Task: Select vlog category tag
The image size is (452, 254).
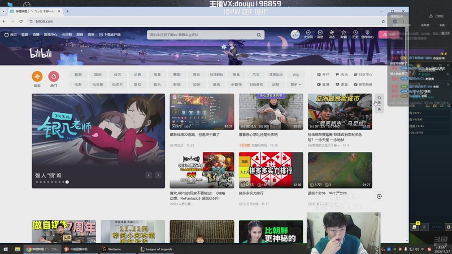Action: 295,75
